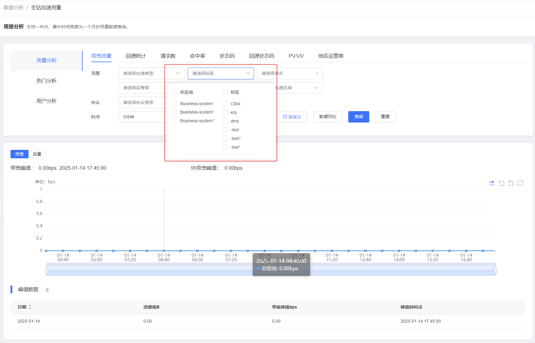Click the chart area zoom icon
The height and width of the screenshot is (343, 535).
point(501,183)
